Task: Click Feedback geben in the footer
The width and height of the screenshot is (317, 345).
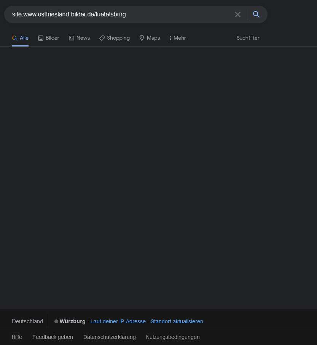Action: [x=53, y=337]
